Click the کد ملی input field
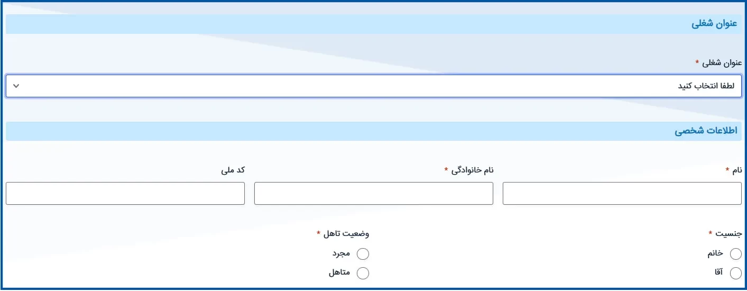This screenshot has height=291, width=747. point(125,193)
